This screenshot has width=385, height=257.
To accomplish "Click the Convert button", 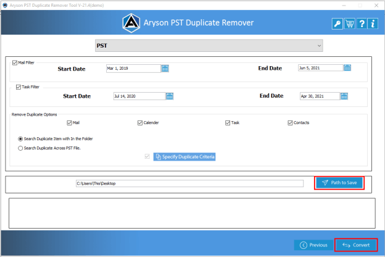I will click(x=356, y=245).
